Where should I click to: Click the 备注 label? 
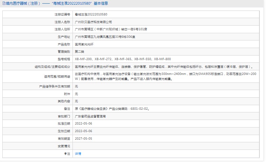pyautogui.click(x=67, y=109)
